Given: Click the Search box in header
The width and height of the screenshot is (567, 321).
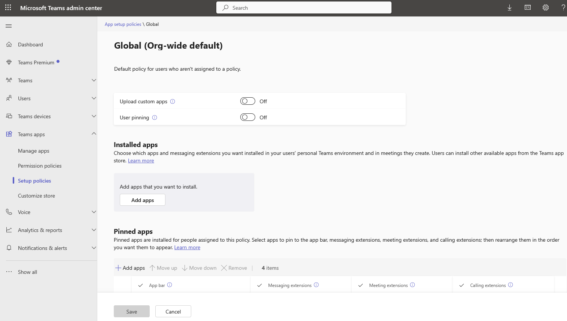Looking at the screenshot, I should [304, 8].
